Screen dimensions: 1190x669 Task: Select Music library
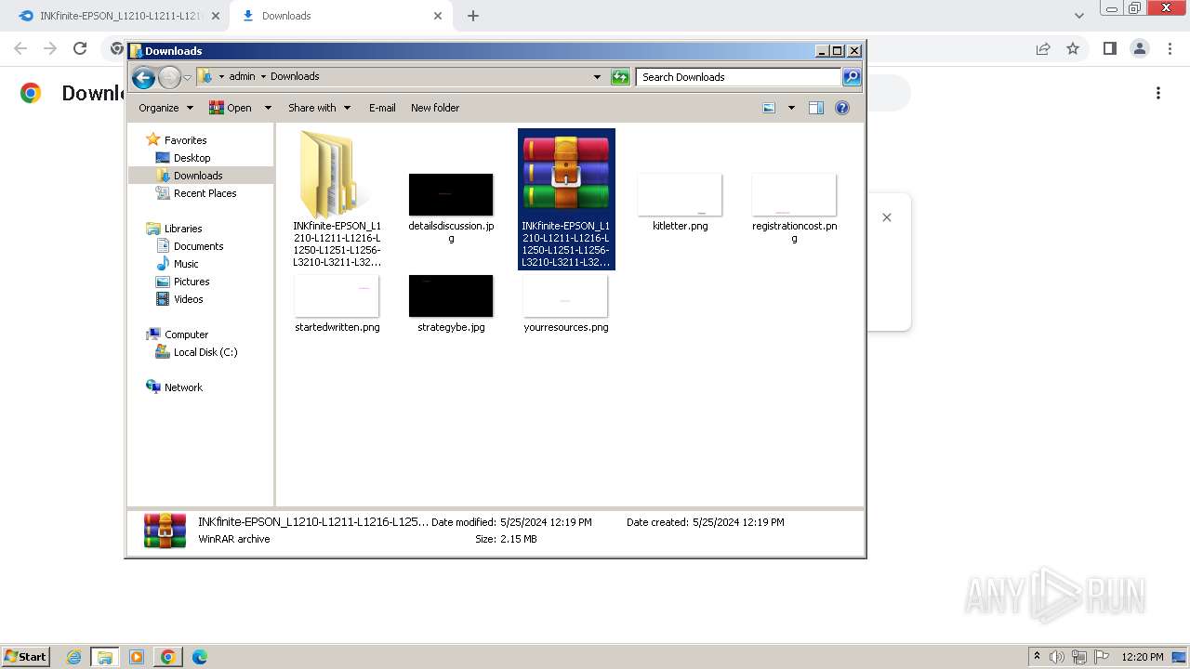(186, 264)
